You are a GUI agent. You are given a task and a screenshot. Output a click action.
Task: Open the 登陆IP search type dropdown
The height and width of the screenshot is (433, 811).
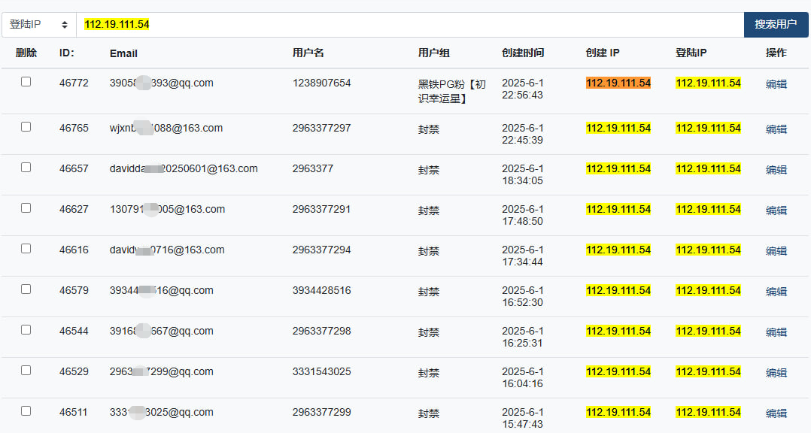39,25
